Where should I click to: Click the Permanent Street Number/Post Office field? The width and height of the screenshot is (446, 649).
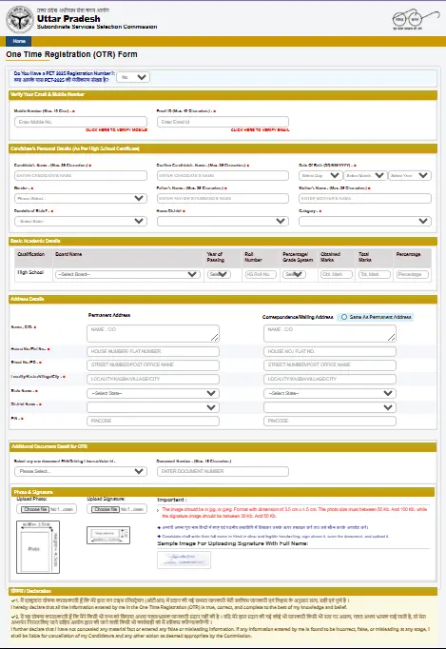coord(153,365)
